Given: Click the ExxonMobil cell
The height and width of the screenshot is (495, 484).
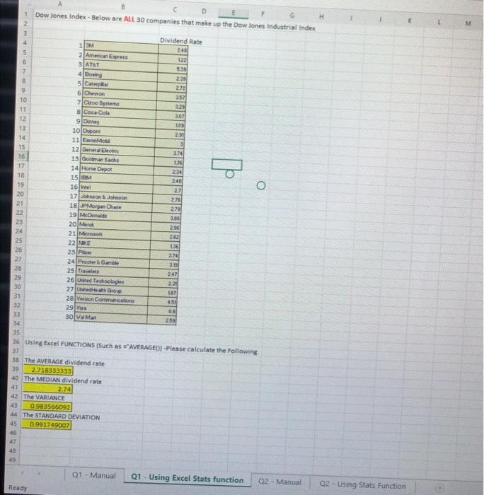Looking at the screenshot, I should pos(118,141).
